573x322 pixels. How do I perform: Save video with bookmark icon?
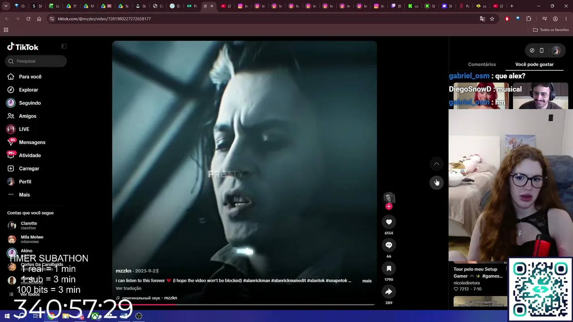[389, 268]
